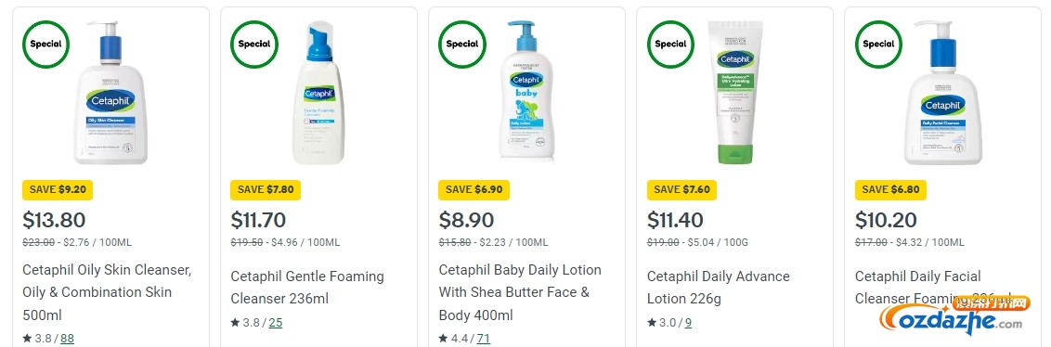The height and width of the screenshot is (347, 1051).
Task: Click the SAVE $9.20 yellow tag
Action: (x=58, y=189)
